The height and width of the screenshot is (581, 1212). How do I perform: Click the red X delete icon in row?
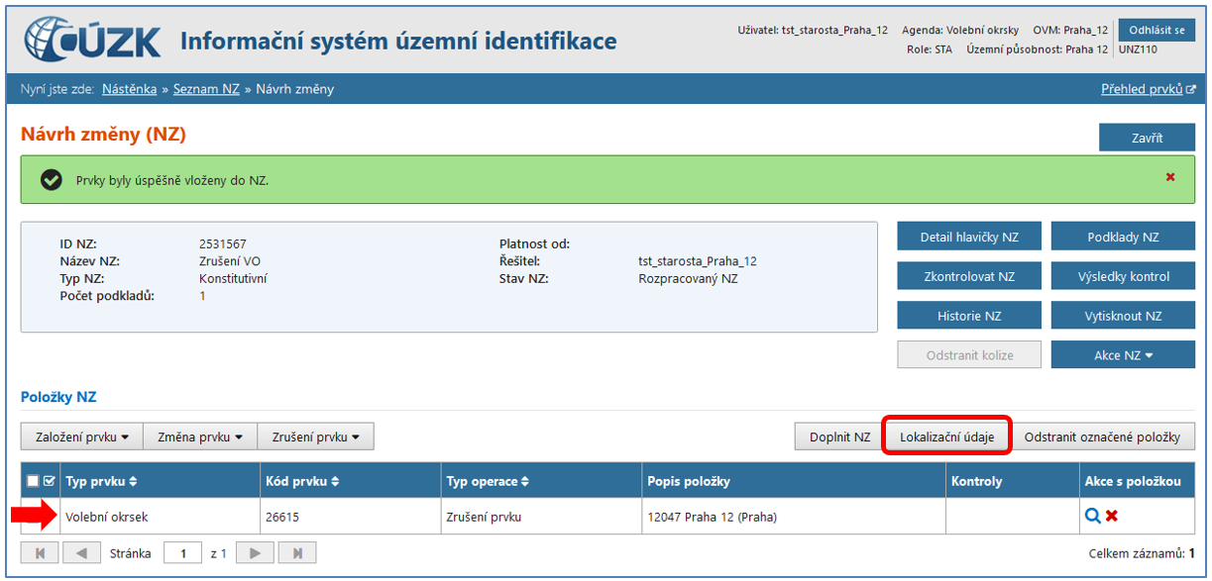click(x=1112, y=516)
